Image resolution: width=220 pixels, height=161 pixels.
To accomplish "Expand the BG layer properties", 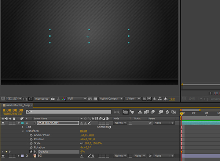I will tap(19, 156).
